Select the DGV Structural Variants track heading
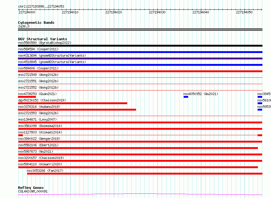 pyautogui.click(x=43, y=39)
